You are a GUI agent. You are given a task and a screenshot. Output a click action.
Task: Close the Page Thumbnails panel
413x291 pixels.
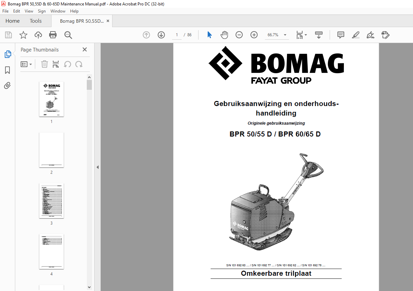click(85, 49)
